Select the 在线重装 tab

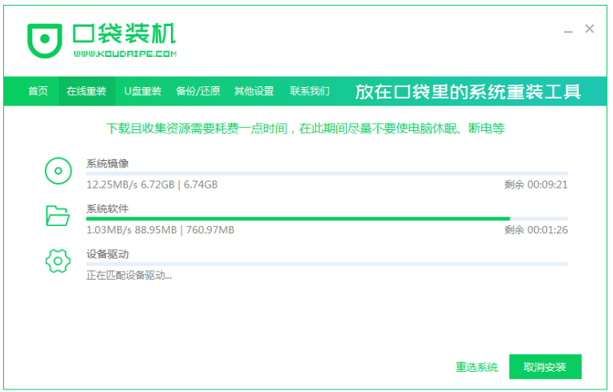(86, 91)
